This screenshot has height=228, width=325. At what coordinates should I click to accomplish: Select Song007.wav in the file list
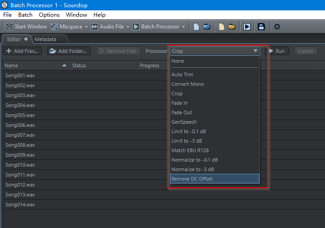coord(20,135)
